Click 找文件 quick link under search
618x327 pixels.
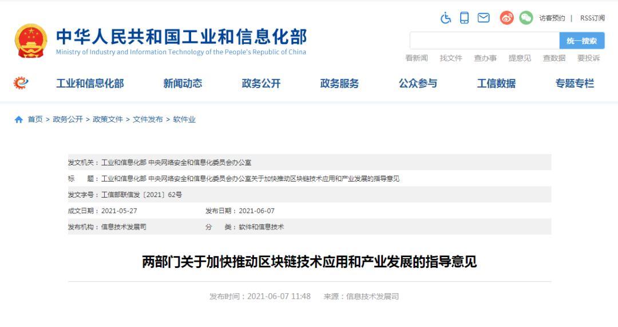coord(451,58)
